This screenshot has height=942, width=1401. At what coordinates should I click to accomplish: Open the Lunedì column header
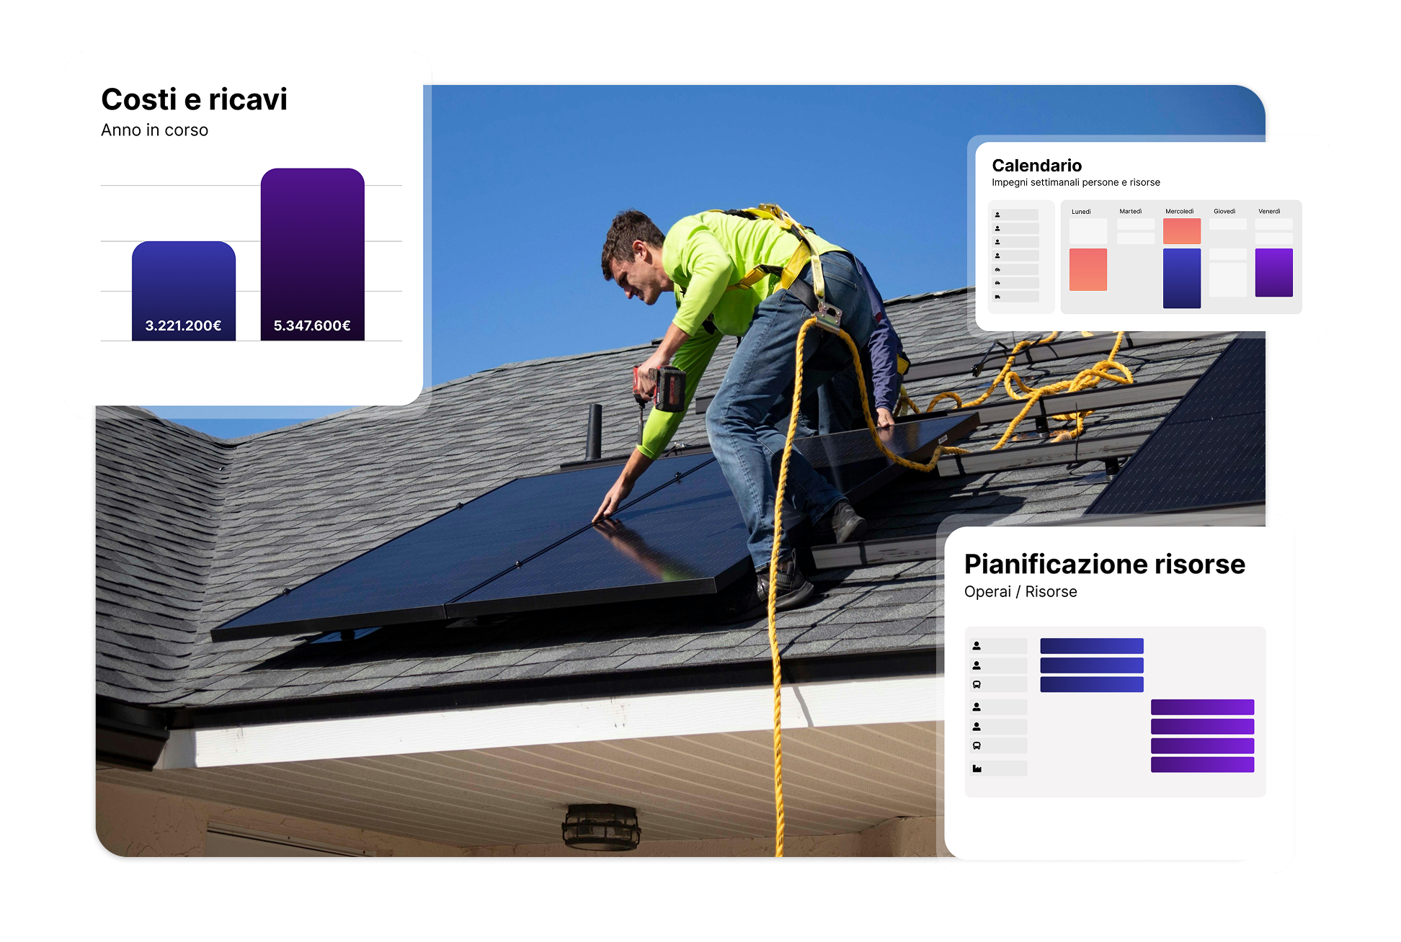tap(1081, 212)
